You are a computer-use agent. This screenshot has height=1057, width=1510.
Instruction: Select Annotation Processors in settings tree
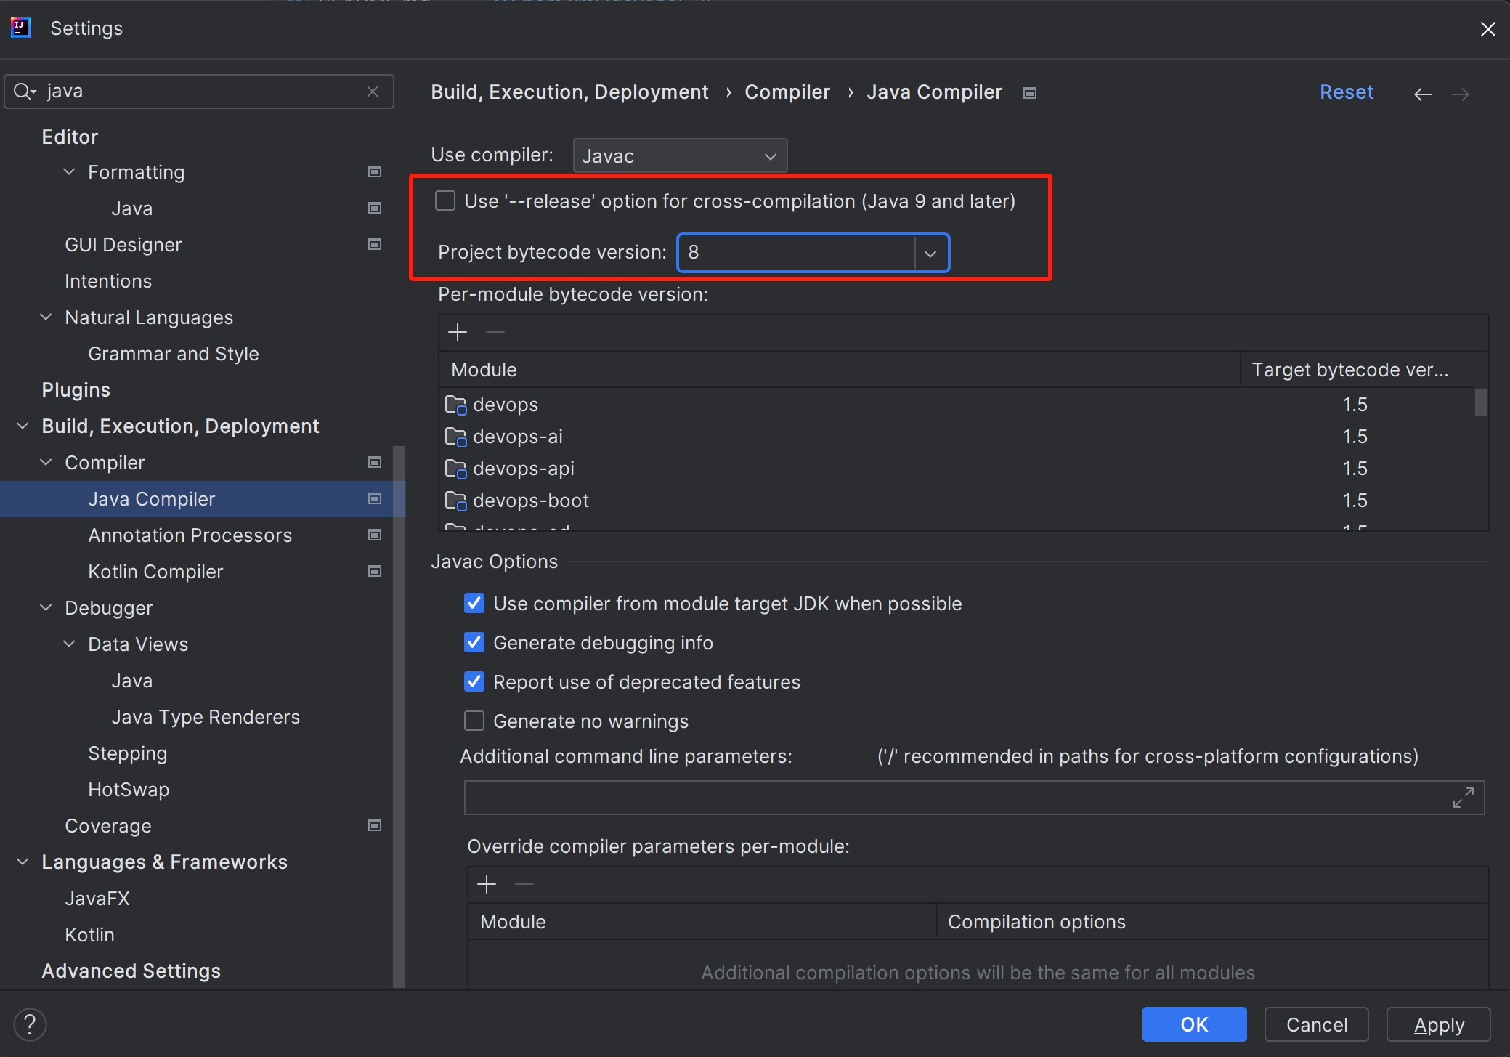click(x=190, y=535)
